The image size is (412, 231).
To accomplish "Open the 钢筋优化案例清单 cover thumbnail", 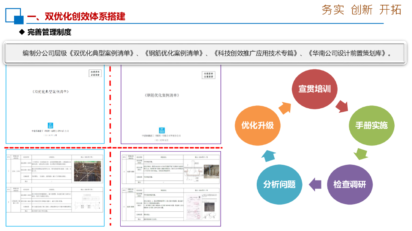I will point(171,104).
